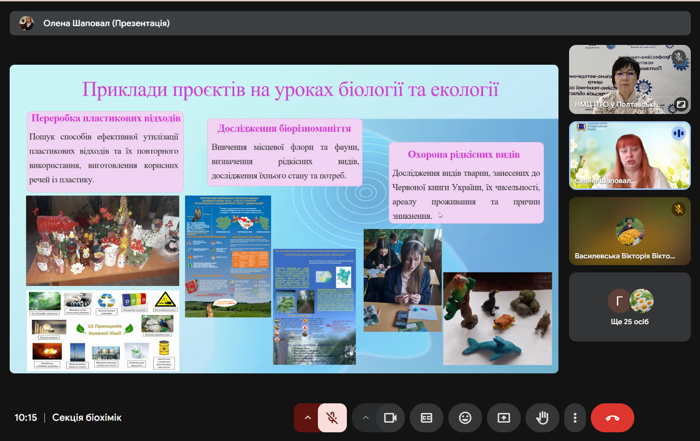Click presenter avatar in presentation header
The width and height of the screenshot is (700, 441).
[27, 23]
